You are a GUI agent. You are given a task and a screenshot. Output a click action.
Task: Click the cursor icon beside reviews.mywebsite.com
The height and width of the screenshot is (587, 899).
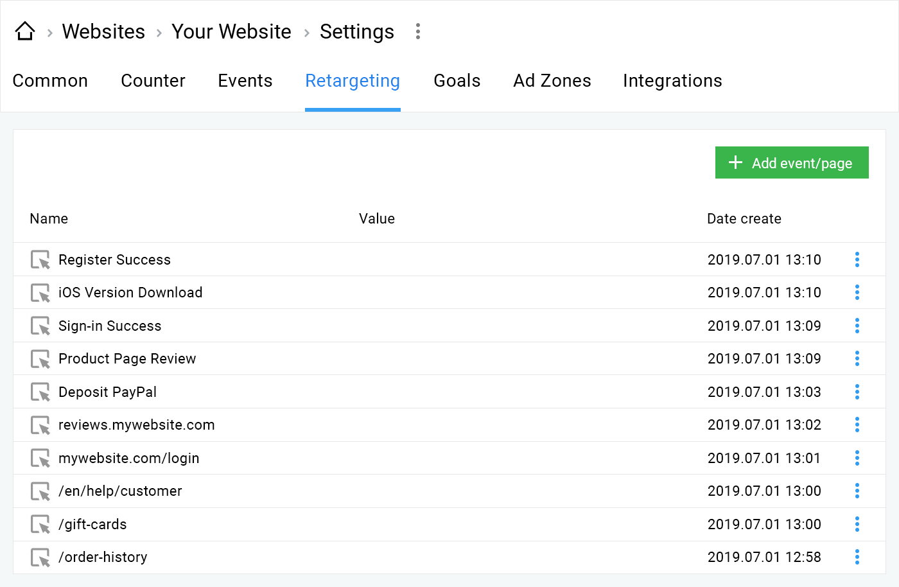[40, 425]
